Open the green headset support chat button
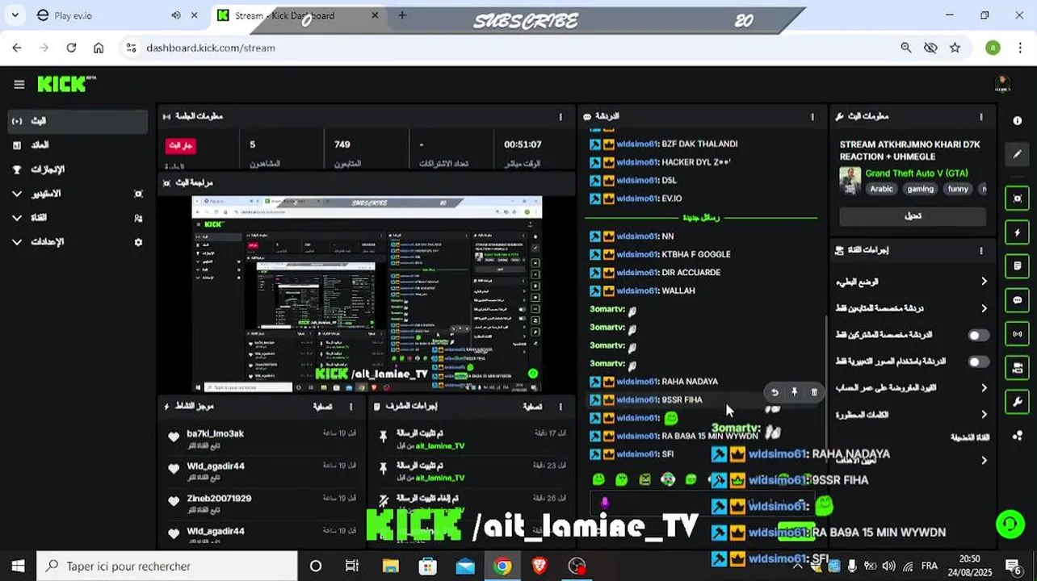 (x=1010, y=525)
